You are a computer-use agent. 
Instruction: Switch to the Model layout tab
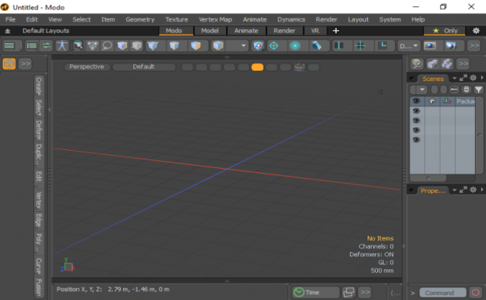tap(210, 31)
